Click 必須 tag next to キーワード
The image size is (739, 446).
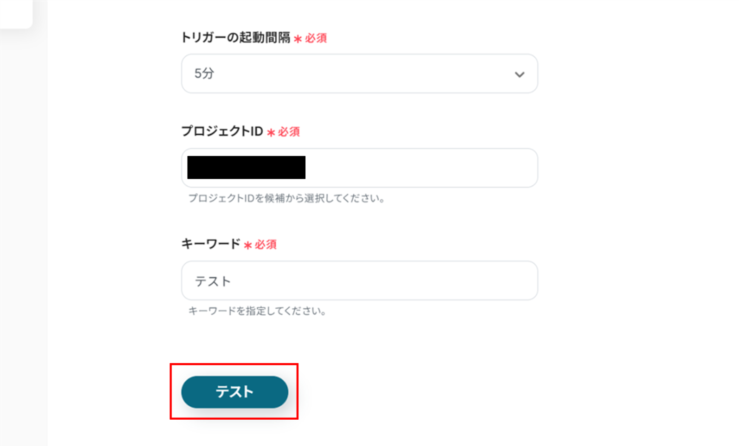pyautogui.click(x=266, y=244)
